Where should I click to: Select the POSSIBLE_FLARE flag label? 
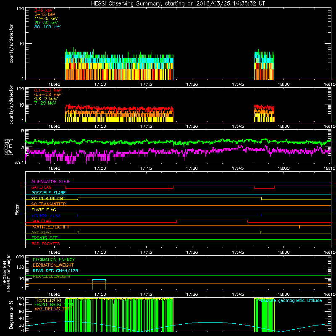pyautogui.click(x=48, y=193)
